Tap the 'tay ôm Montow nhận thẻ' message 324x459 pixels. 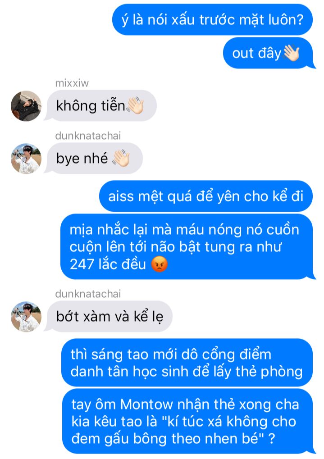click(x=187, y=422)
